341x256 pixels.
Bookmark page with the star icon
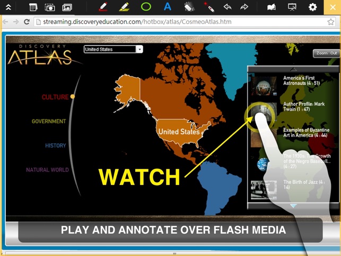[x=330, y=22]
